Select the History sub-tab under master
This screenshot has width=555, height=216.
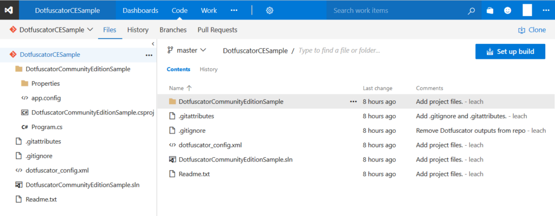coord(209,70)
